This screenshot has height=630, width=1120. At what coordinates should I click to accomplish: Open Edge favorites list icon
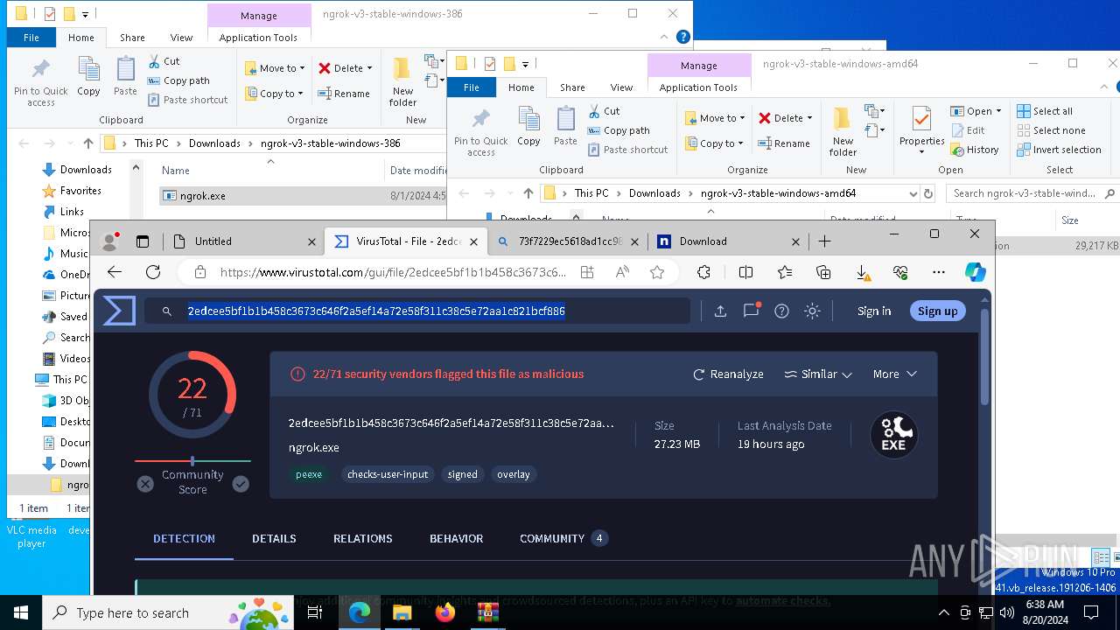[x=785, y=272]
